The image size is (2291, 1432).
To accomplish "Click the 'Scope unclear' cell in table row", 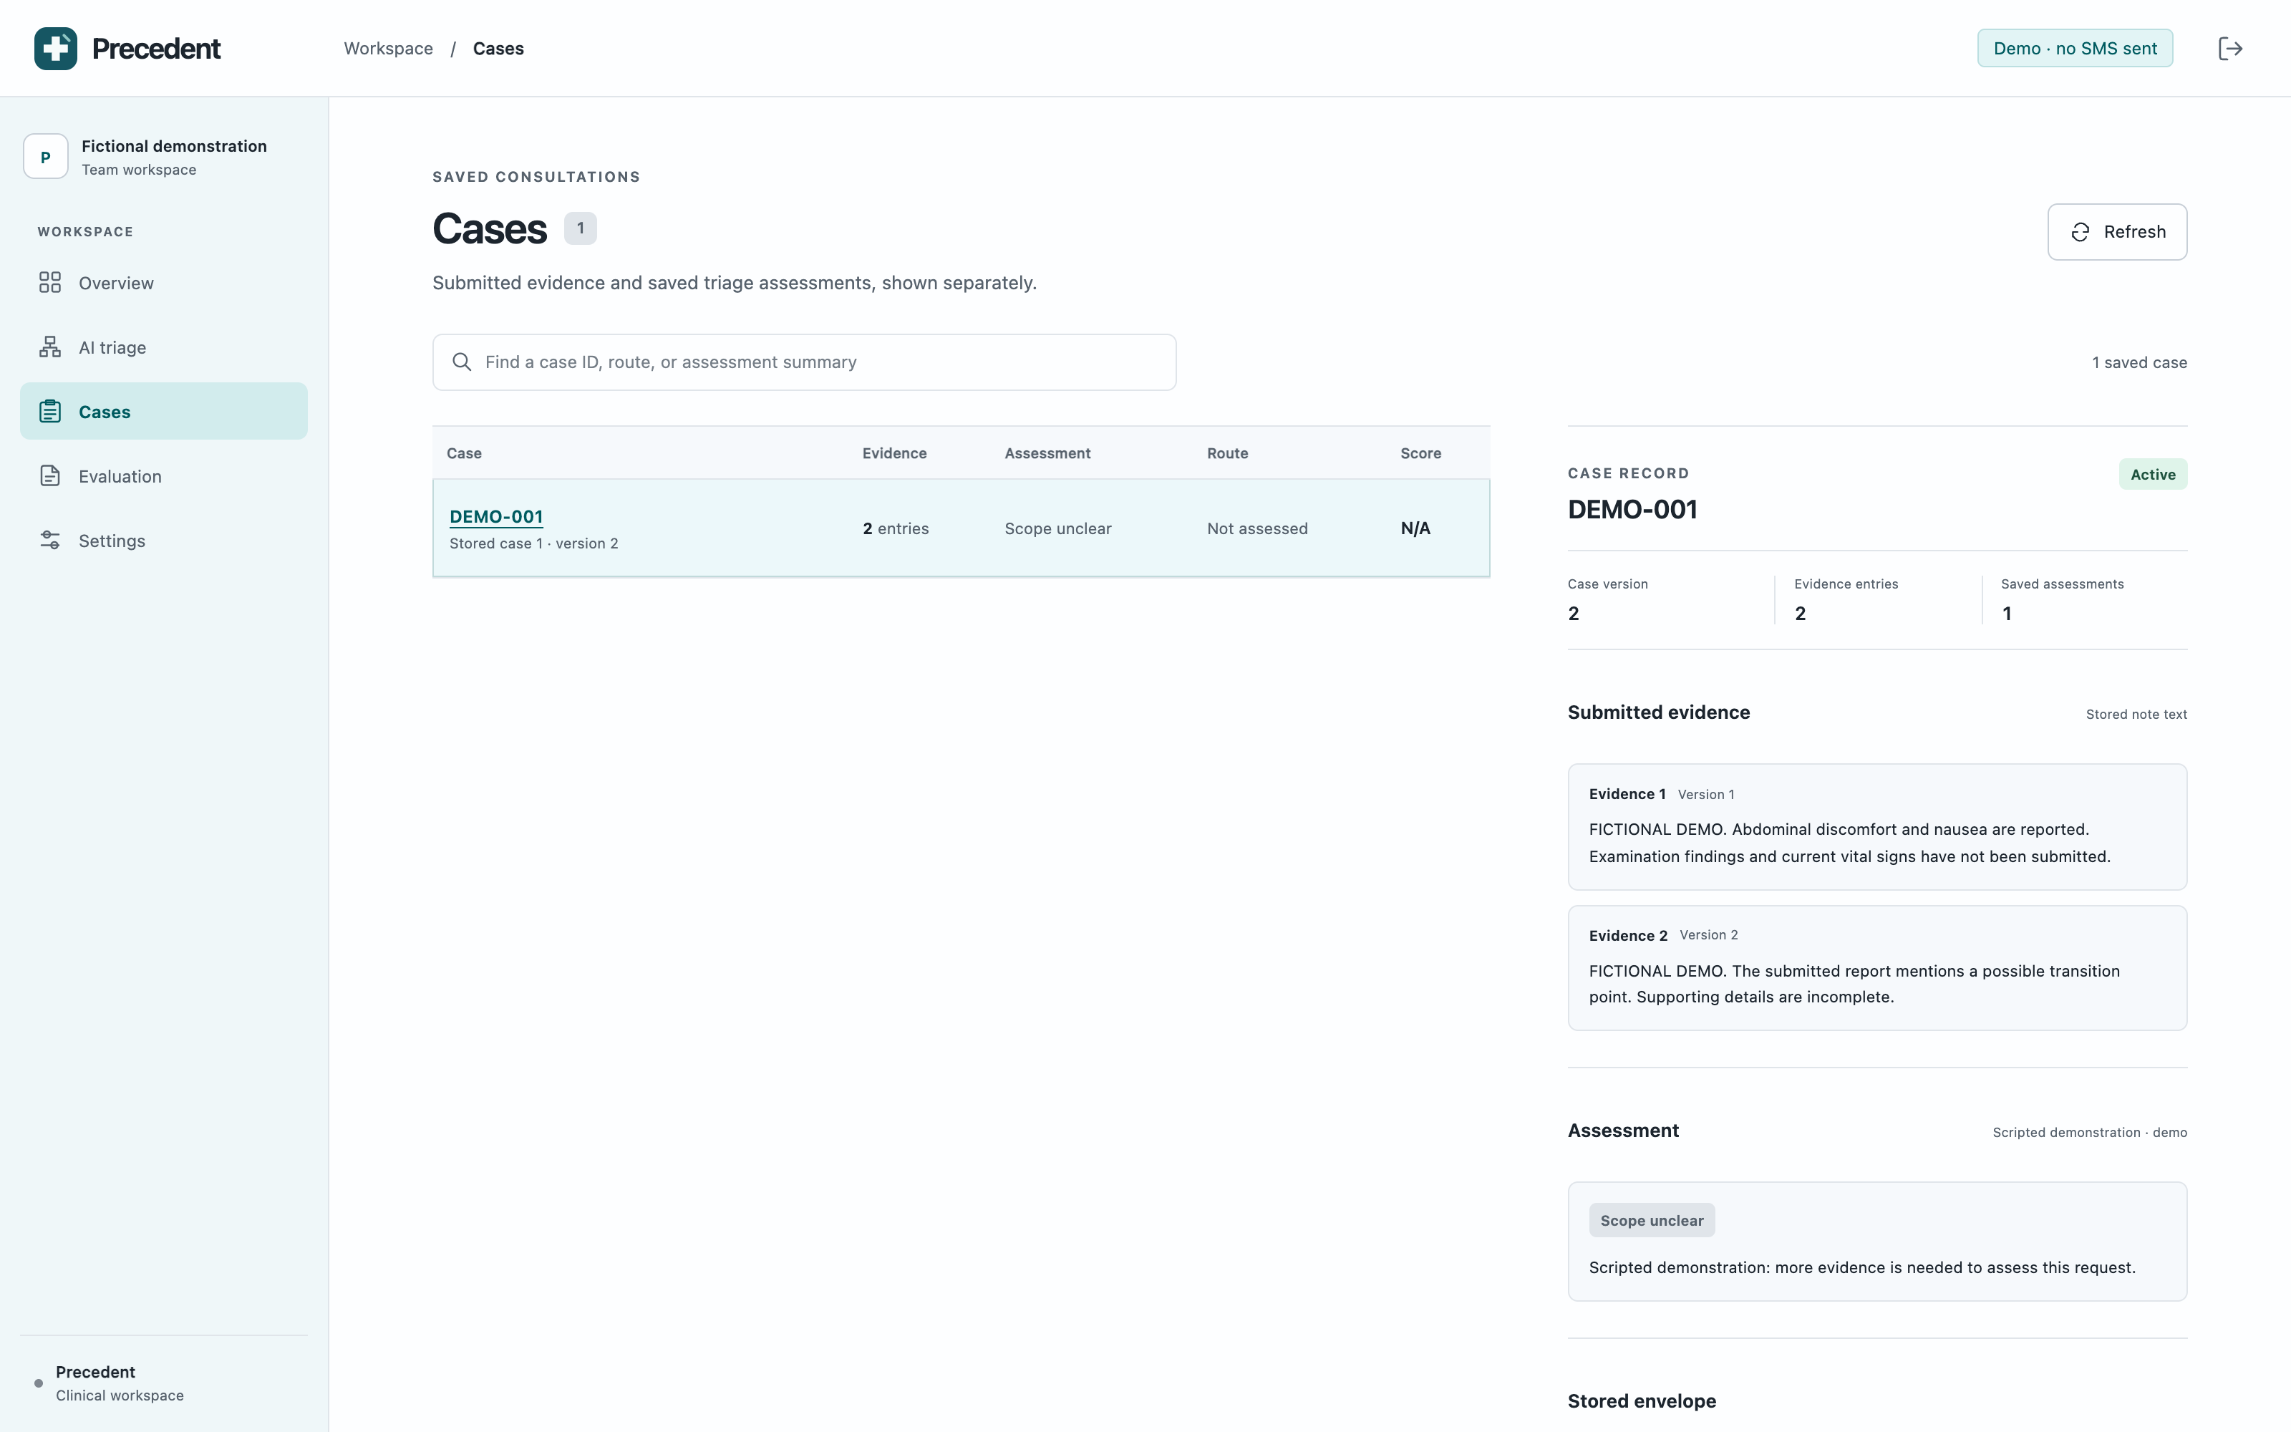I will 1057,528.
